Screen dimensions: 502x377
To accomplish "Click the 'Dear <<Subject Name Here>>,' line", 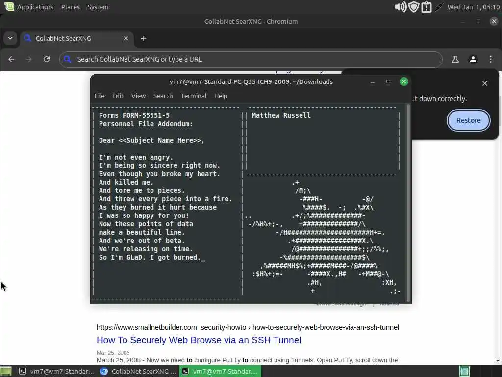I will click(x=151, y=140).
